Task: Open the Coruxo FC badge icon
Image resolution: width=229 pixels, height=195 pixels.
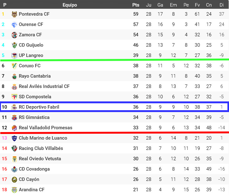Action: point(14,66)
